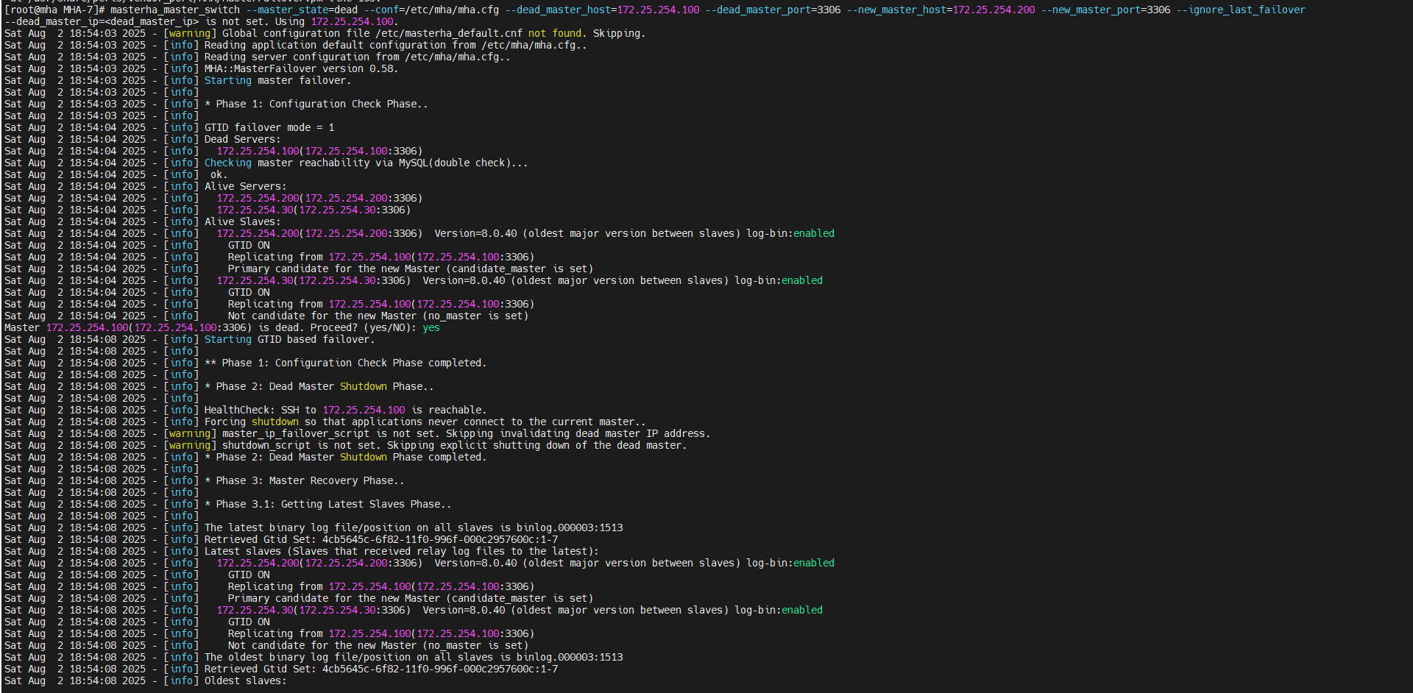This screenshot has width=1413, height=693.
Task: Click 'Starting master failover.' line
Action: coord(277,80)
